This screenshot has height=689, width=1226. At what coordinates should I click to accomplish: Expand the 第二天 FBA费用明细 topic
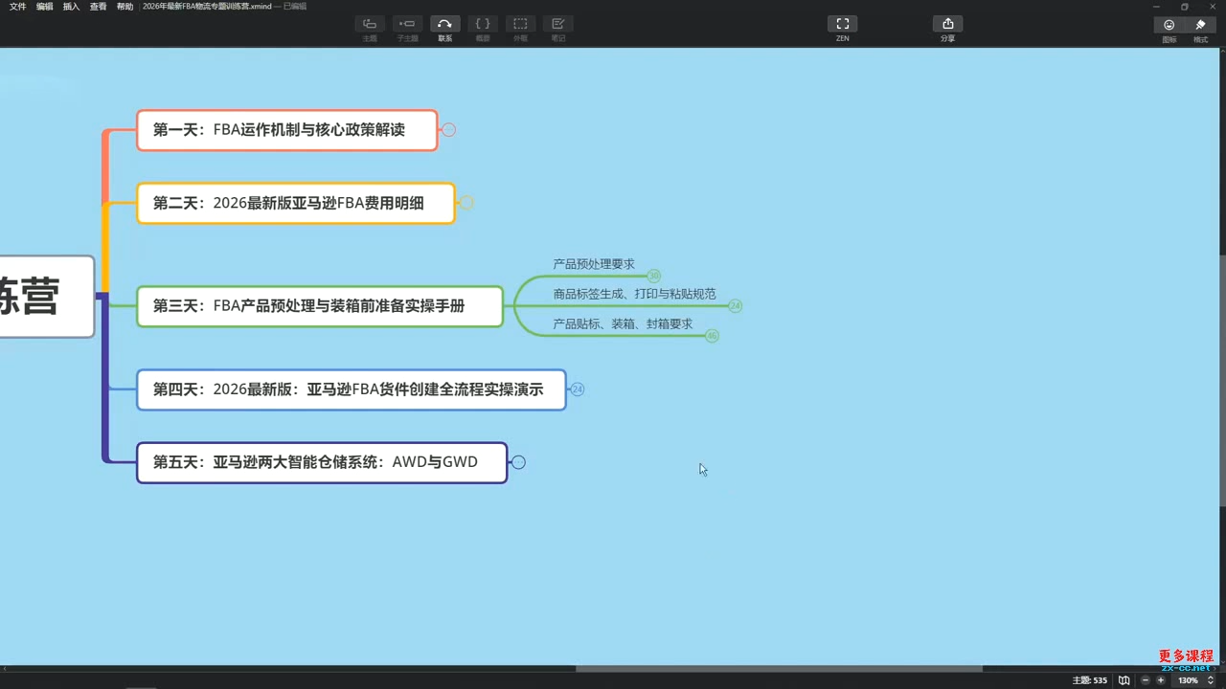466,203
